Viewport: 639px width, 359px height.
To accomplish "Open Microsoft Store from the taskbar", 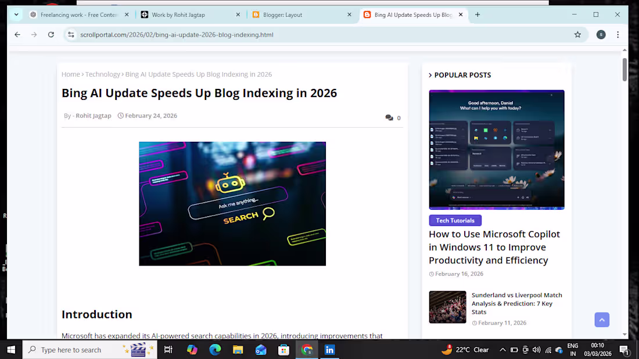I will [283, 350].
